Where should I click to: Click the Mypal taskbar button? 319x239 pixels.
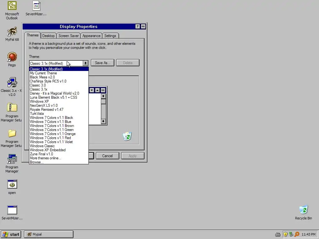49,235
